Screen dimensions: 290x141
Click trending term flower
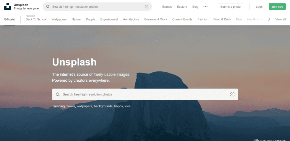coord(71,106)
